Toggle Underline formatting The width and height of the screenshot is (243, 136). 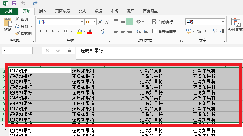(53, 31)
